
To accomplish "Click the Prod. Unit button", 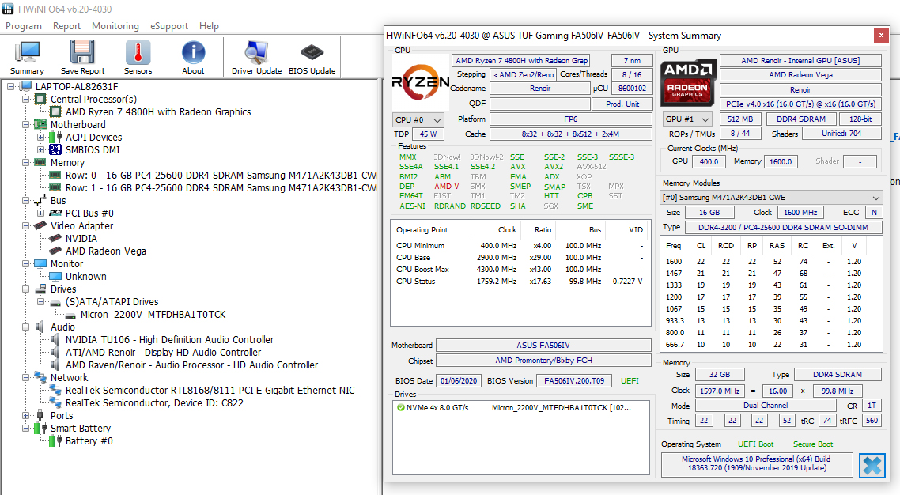I will click(x=622, y=104).
